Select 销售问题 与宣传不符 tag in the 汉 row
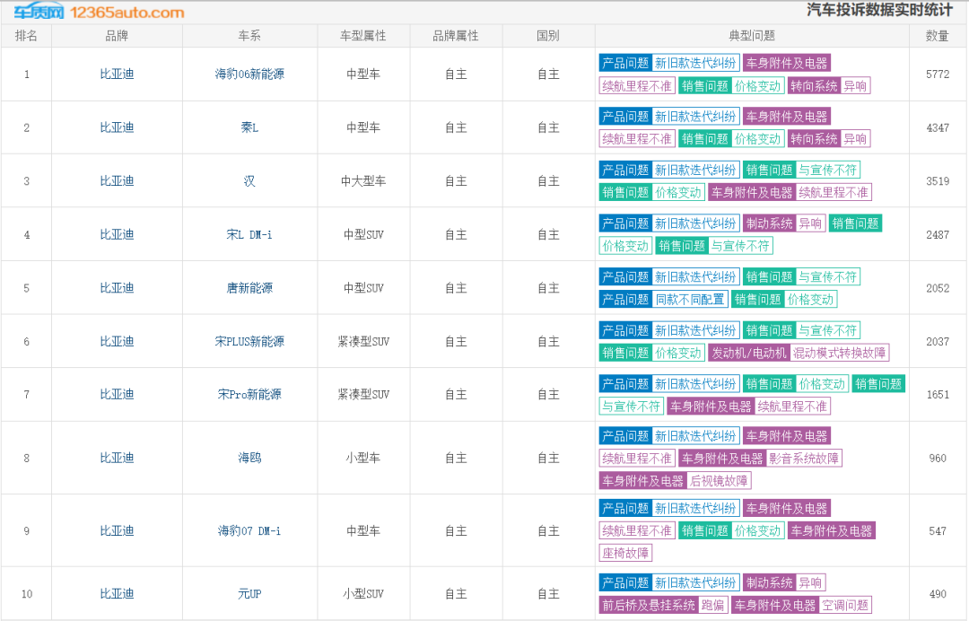This screenshot has width=969, height=621. tap(801, 170)
